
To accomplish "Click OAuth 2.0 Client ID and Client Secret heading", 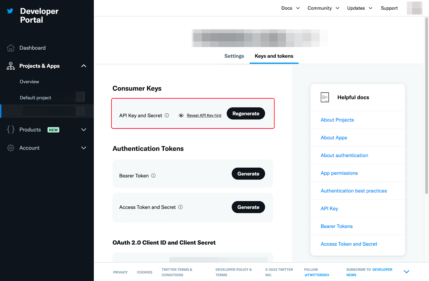I will point(164,243).
